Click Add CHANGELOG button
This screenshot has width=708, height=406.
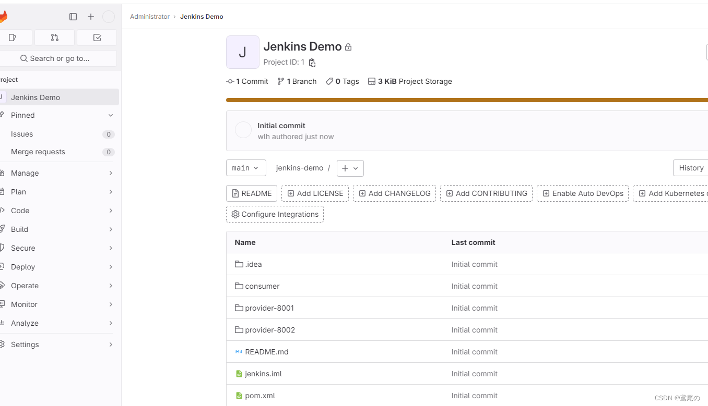point(395,193)
